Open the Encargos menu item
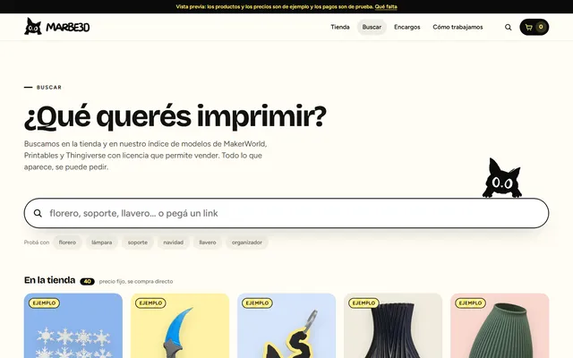Screen dimensions: 573x358 click(x=406, y=27)
